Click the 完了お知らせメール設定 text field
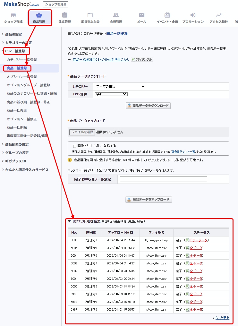Viewport: 238px width, 326px height. point(164,179)
